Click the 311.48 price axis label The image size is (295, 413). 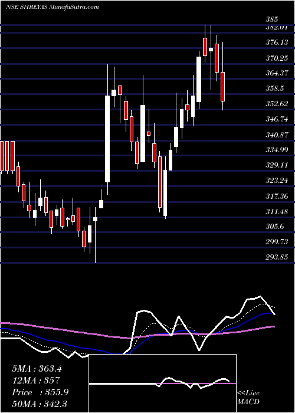coord(277,211)
